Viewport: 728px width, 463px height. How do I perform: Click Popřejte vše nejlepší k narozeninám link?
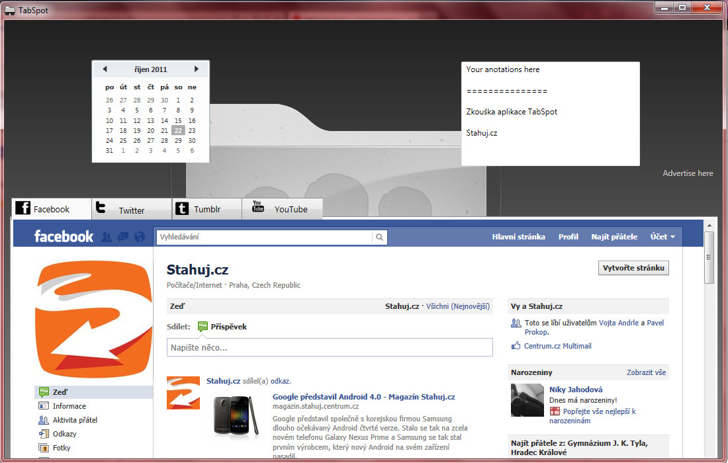(x=593, y=416)
